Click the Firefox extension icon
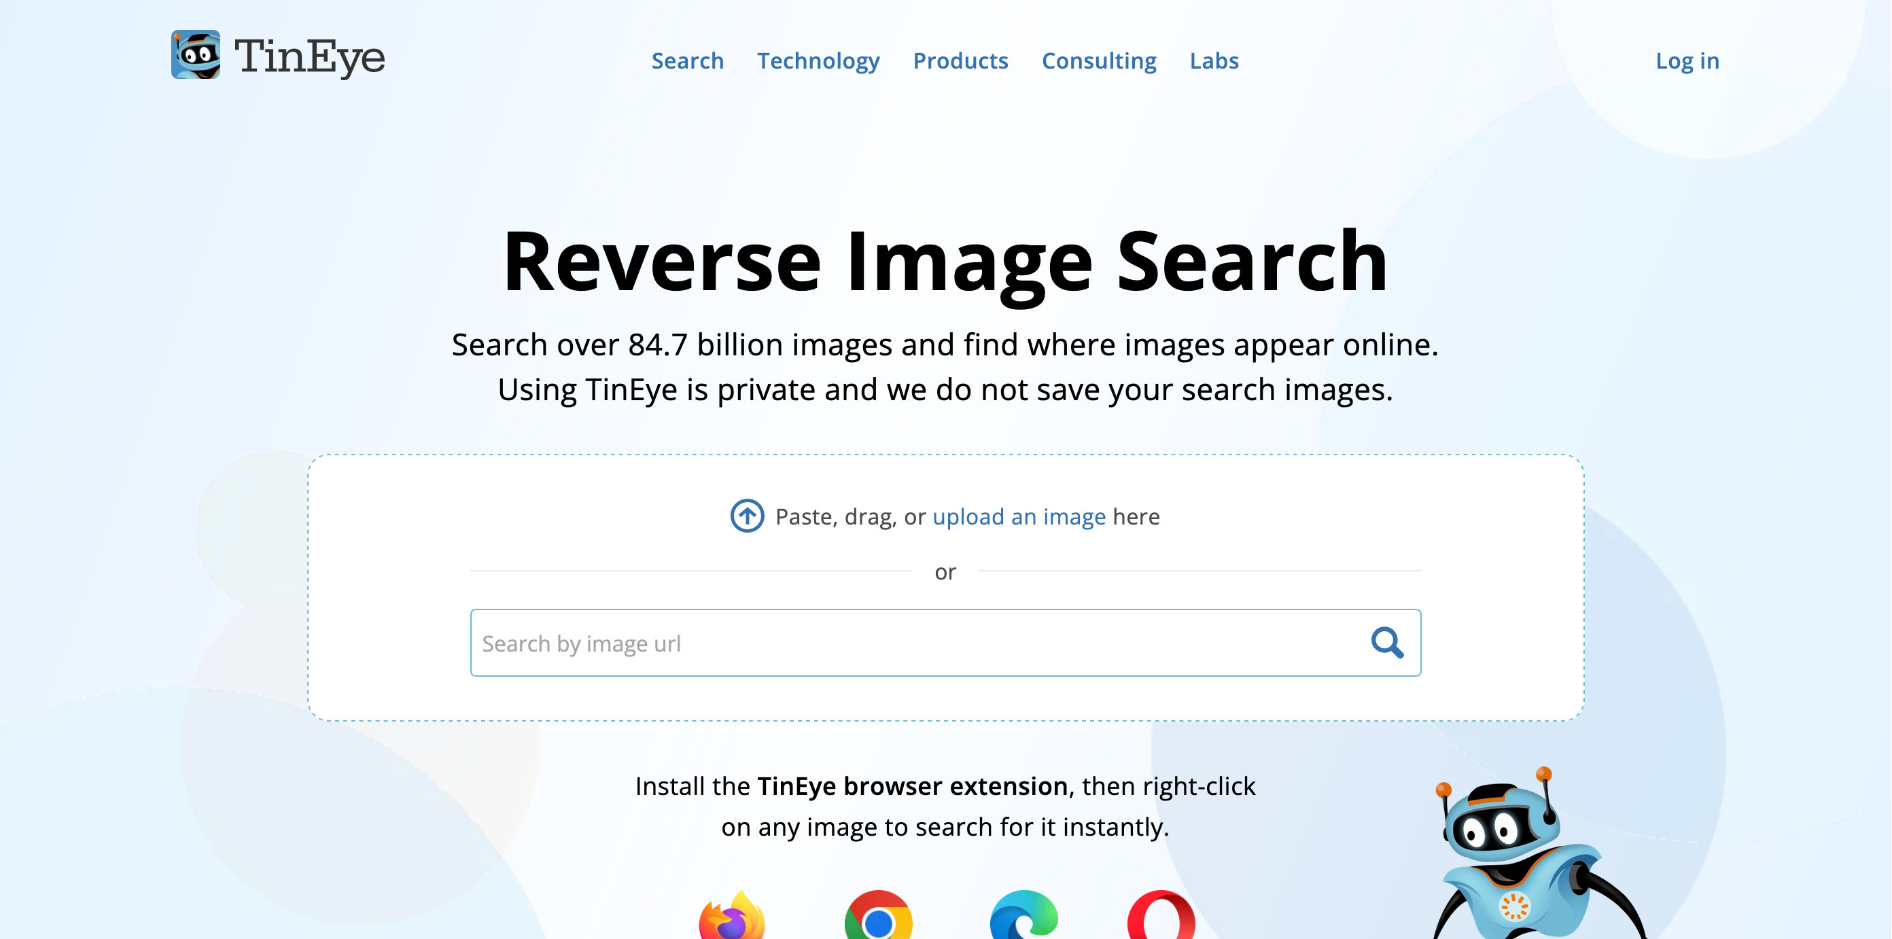The image size is (1892, 939). coord(731,915)
